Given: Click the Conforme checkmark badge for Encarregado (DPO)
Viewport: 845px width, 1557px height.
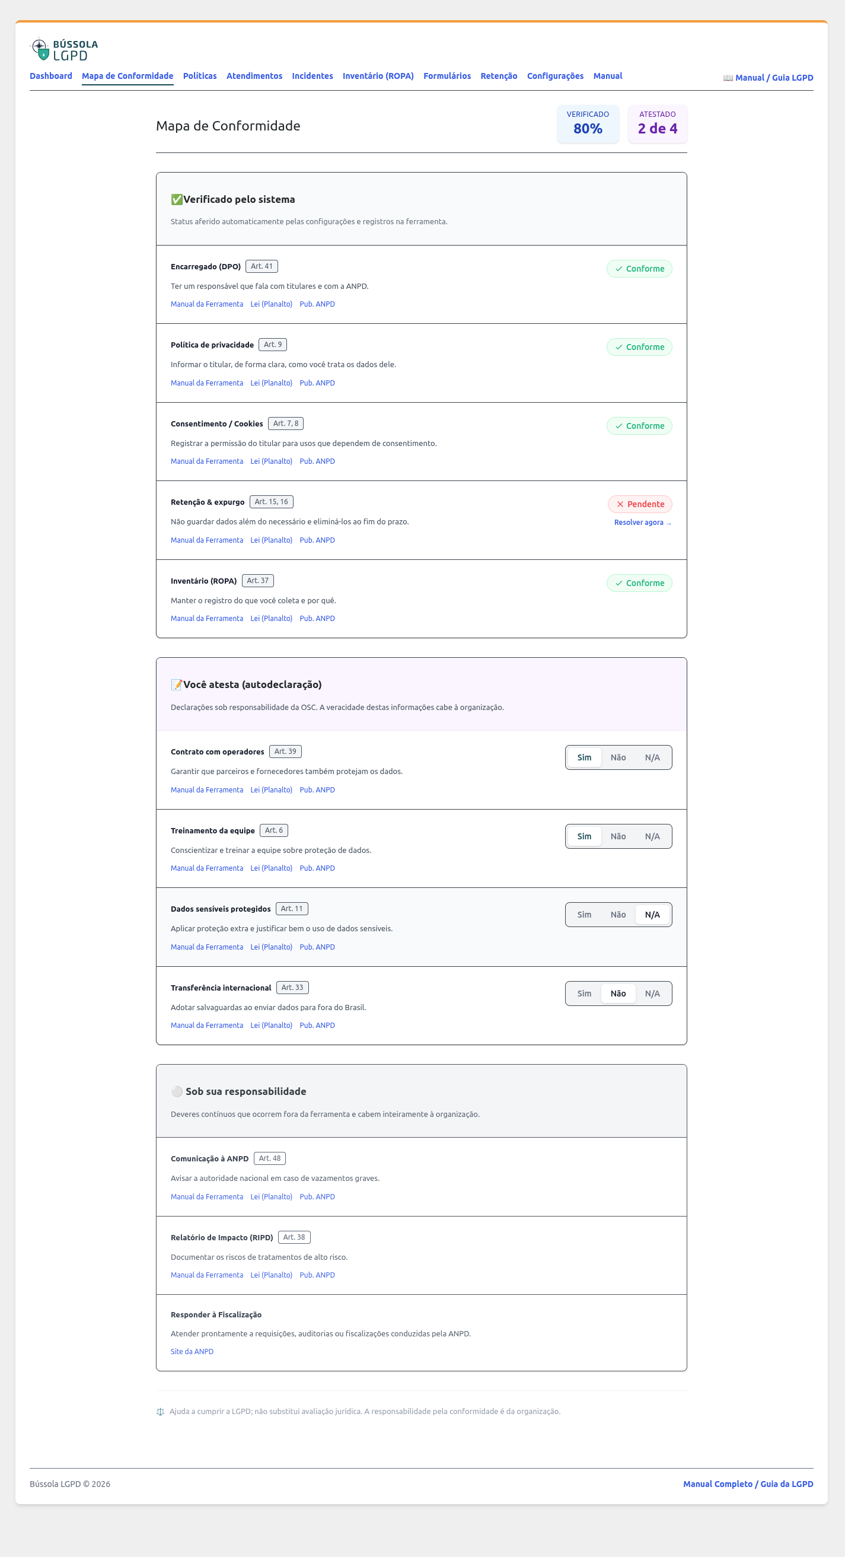Looking at the screenshot, I should (639, 268).
